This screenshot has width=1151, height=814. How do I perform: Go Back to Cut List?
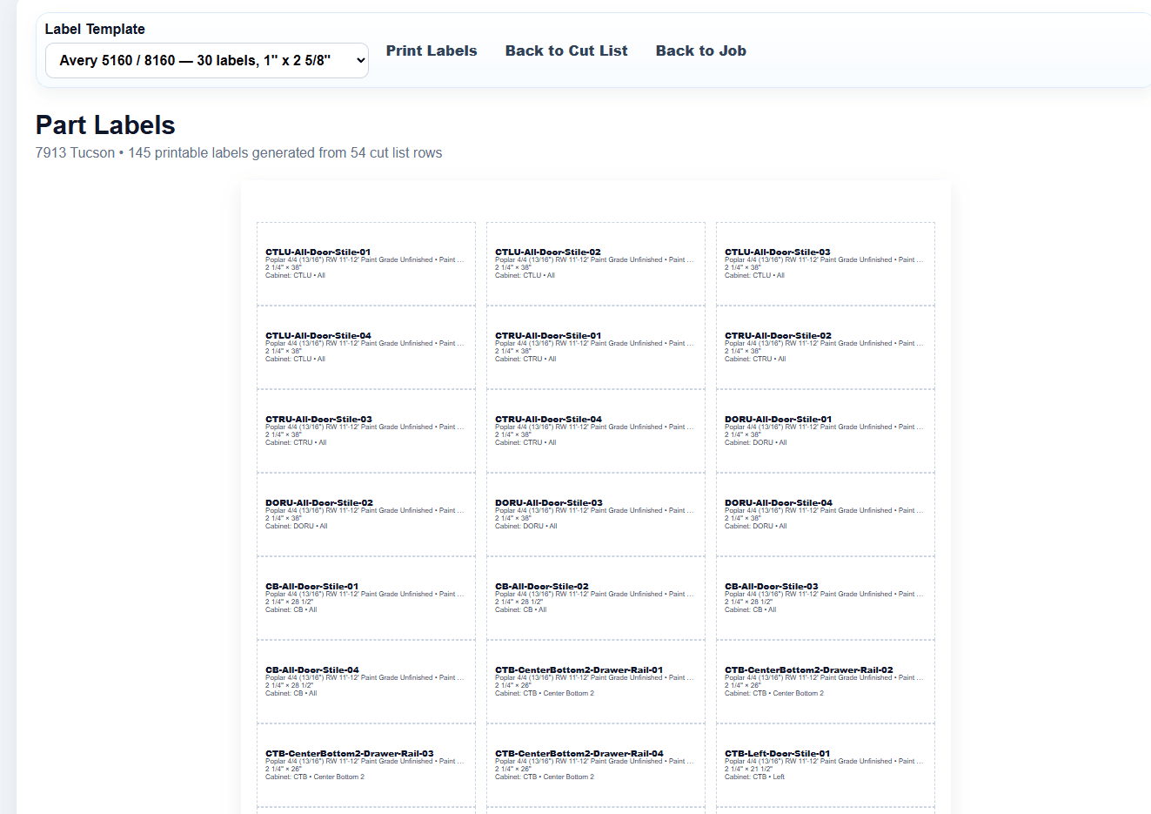(566, 50)
